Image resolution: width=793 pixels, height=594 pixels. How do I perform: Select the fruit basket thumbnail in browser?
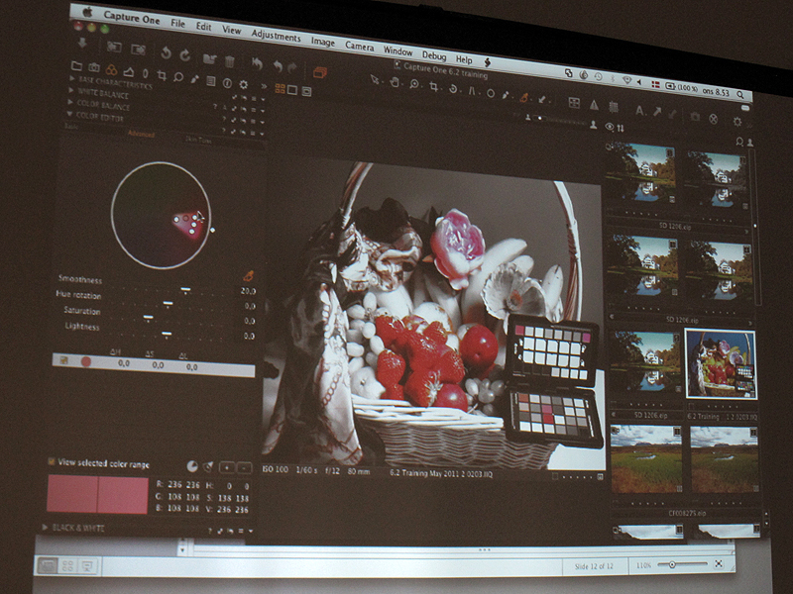[721, 363]
